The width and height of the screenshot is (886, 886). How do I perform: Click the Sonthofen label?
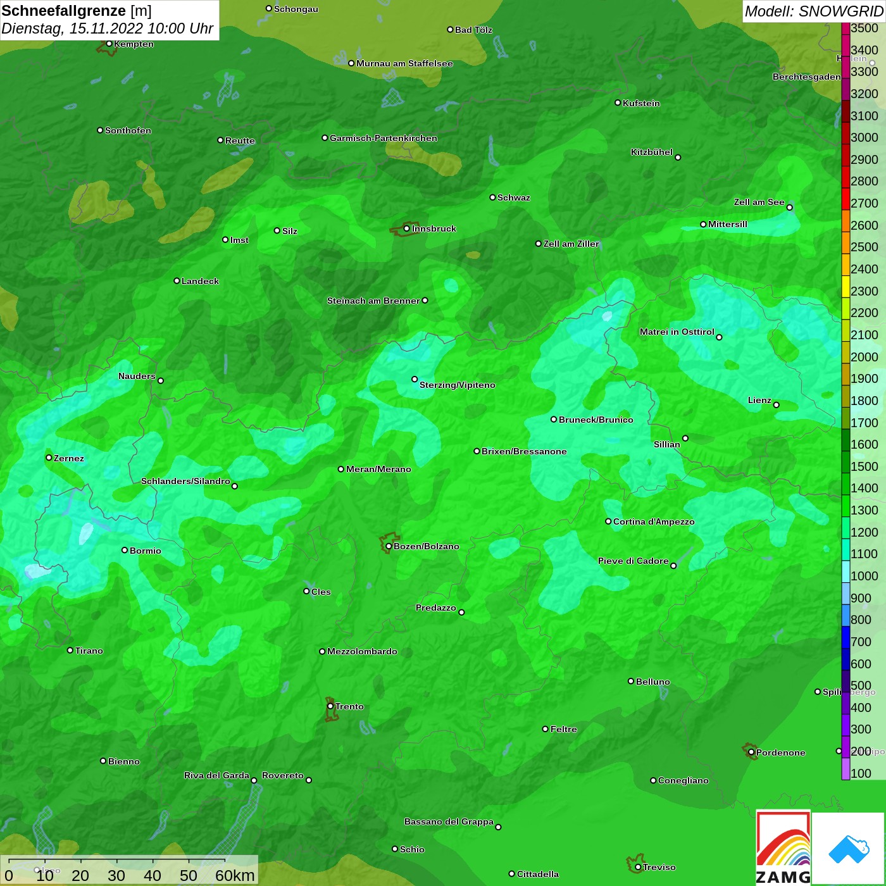tap(128, 130)
